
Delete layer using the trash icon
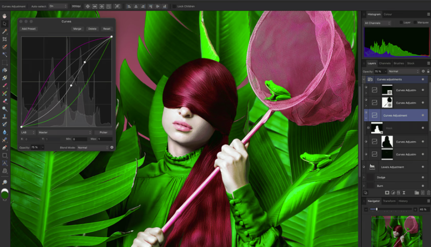tap(427, 193)
